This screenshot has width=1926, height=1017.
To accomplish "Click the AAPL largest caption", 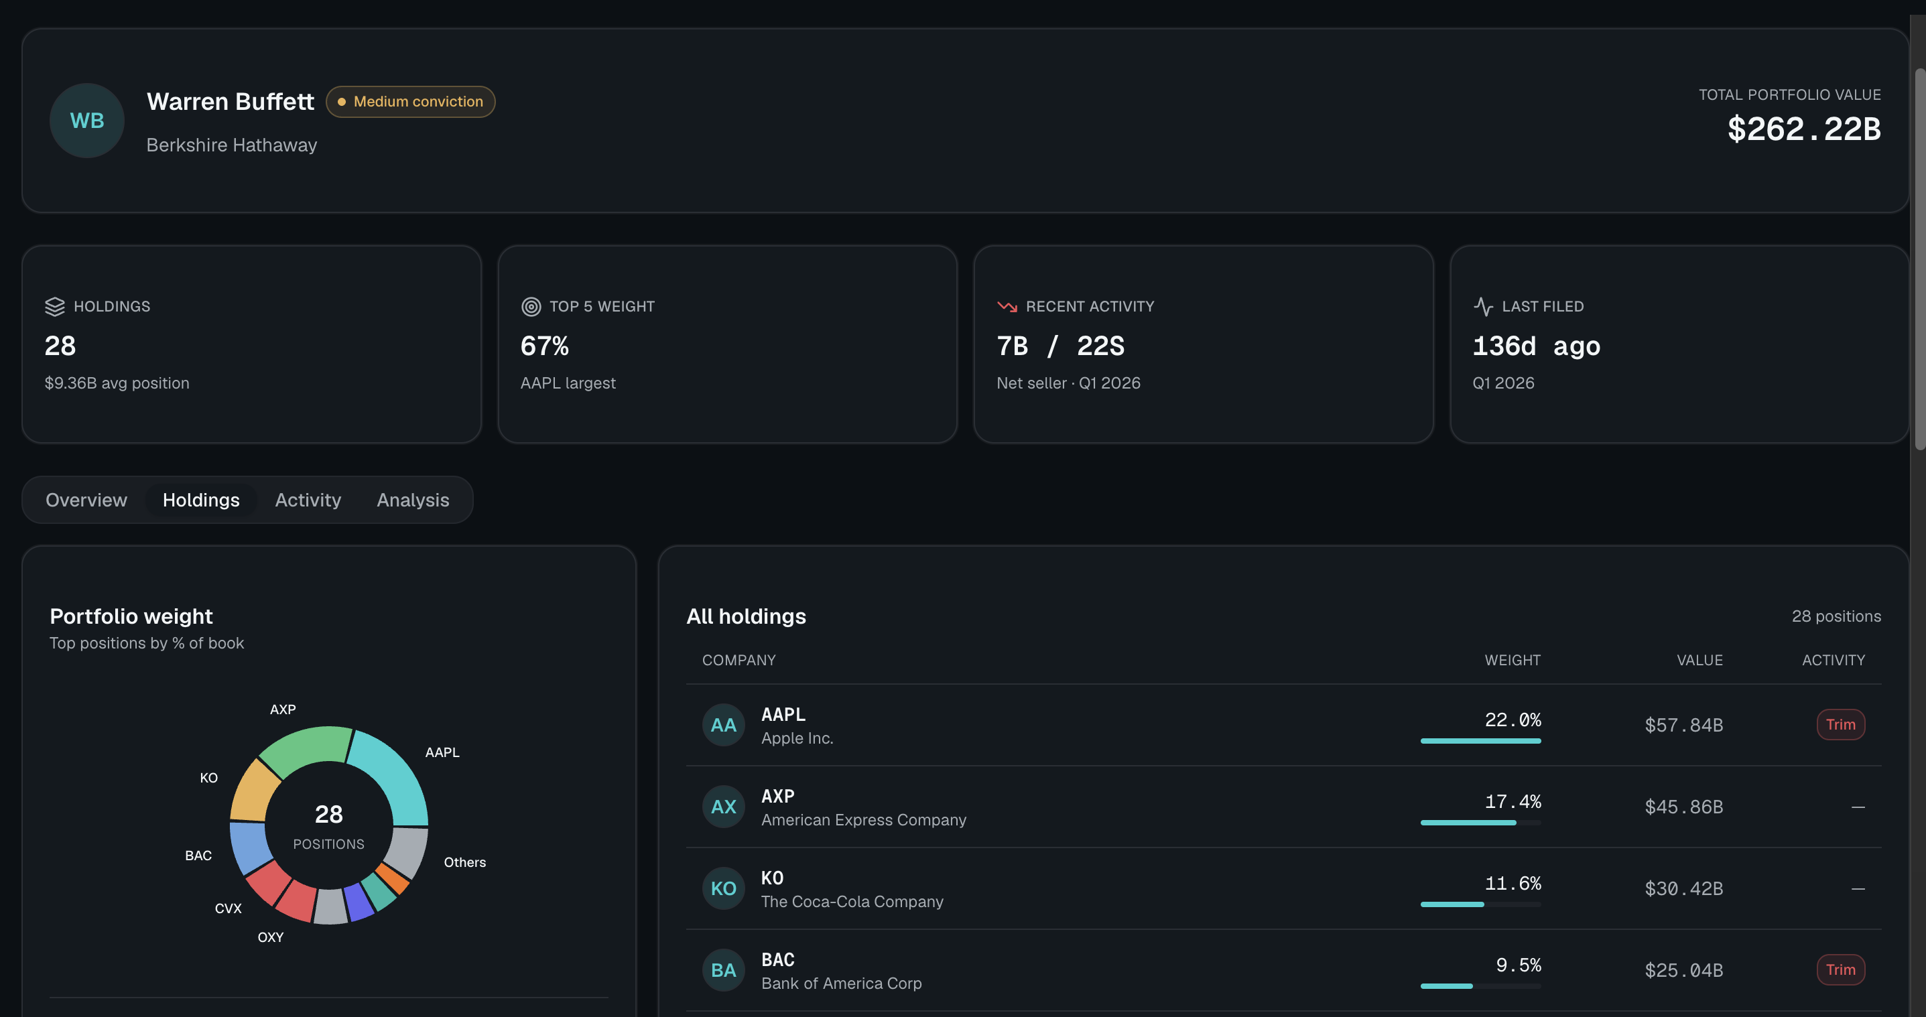I will [568, 383].
